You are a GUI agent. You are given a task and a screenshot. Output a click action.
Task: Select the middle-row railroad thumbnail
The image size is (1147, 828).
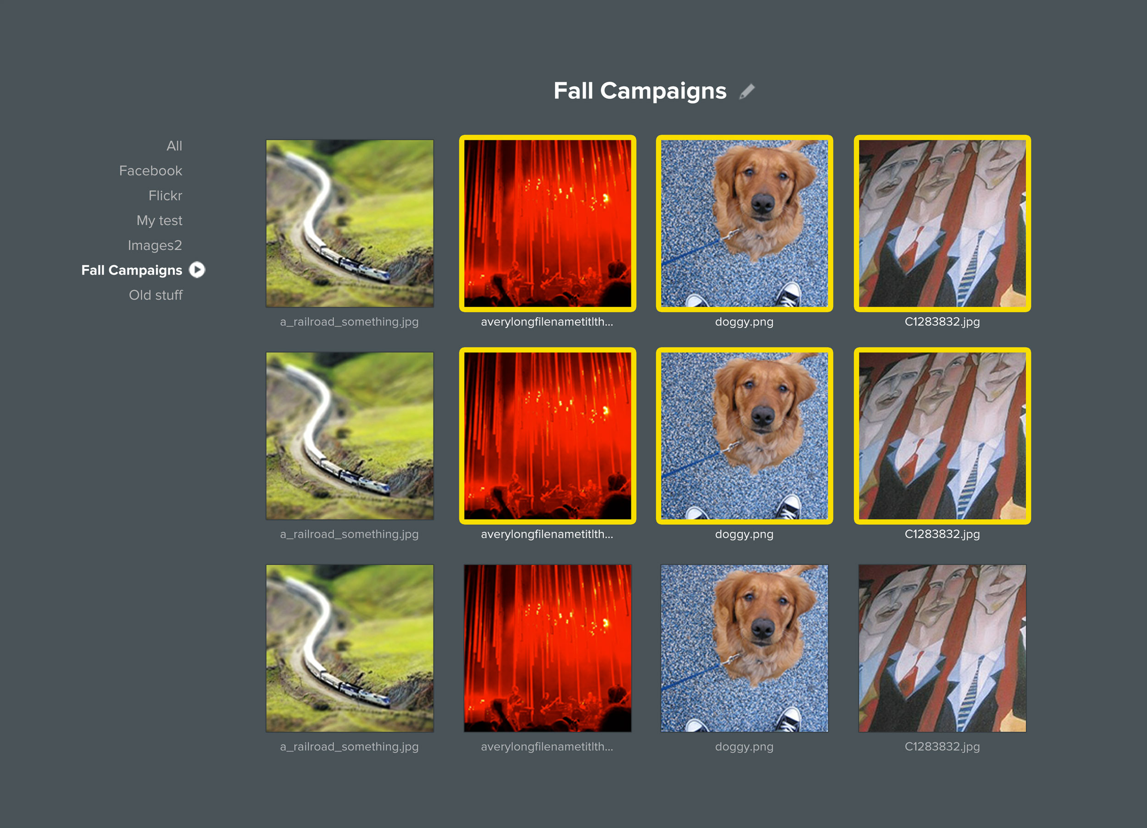(350, 436)
